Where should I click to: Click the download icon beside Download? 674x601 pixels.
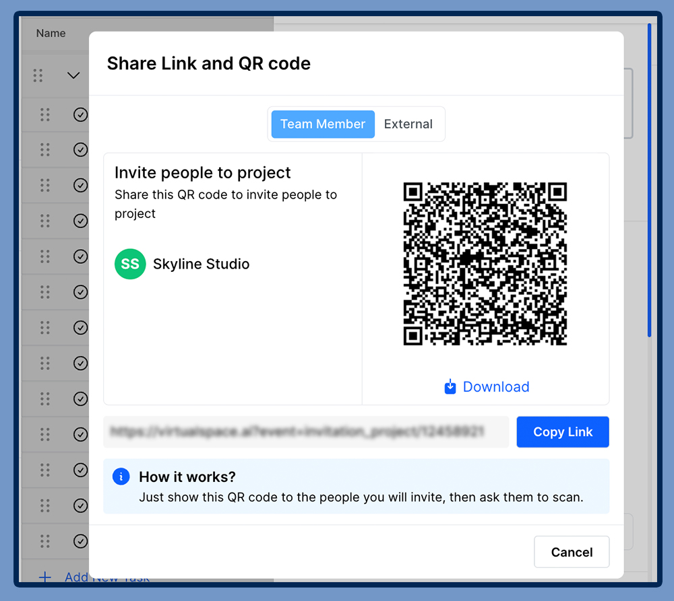[450, 387]
